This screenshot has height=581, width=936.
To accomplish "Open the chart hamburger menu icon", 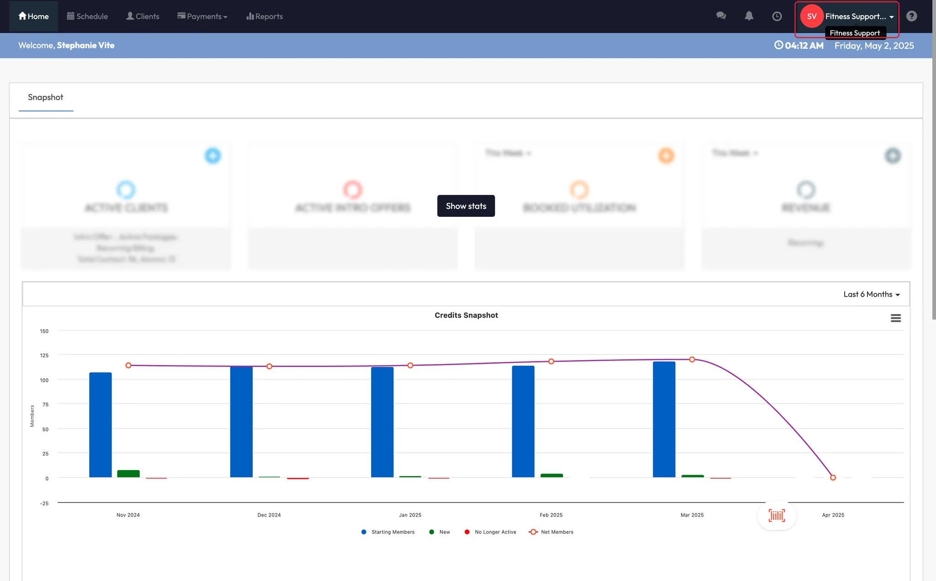I will 895,318.
